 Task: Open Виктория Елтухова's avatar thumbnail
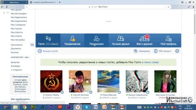click(x=165, y=81)
